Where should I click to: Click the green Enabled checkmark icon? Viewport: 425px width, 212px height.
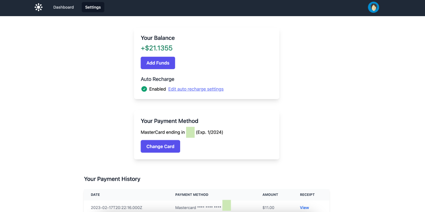coord(144,89)
